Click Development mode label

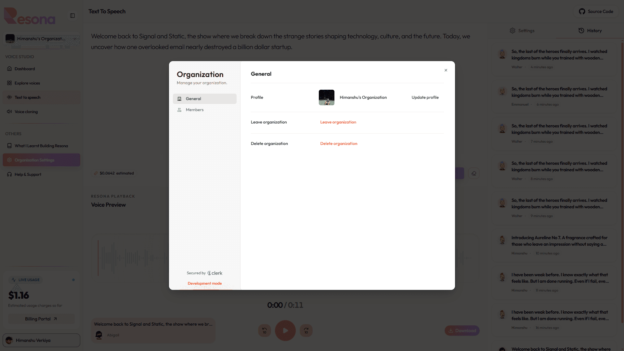coord(205,283)
